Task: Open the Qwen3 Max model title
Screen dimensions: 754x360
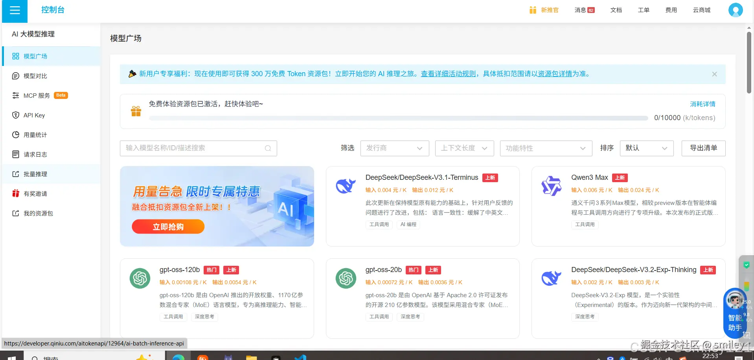Action: [x=590, y=177]
